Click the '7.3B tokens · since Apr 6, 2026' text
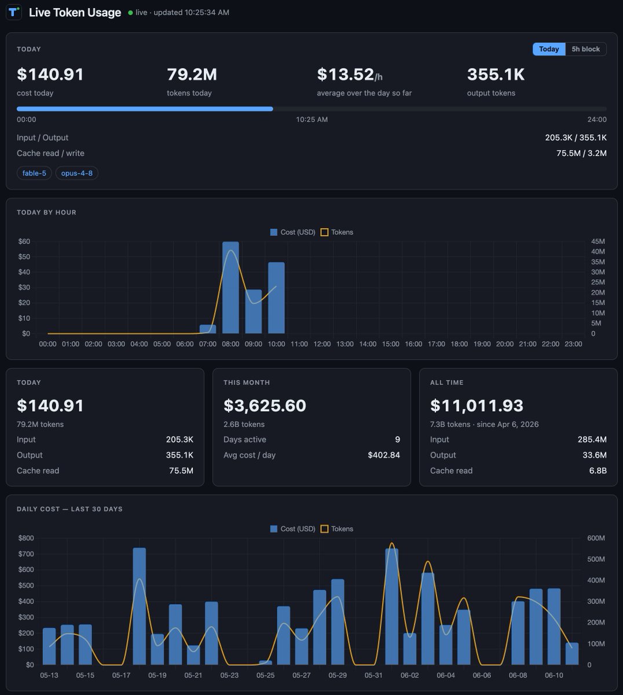 485,425
